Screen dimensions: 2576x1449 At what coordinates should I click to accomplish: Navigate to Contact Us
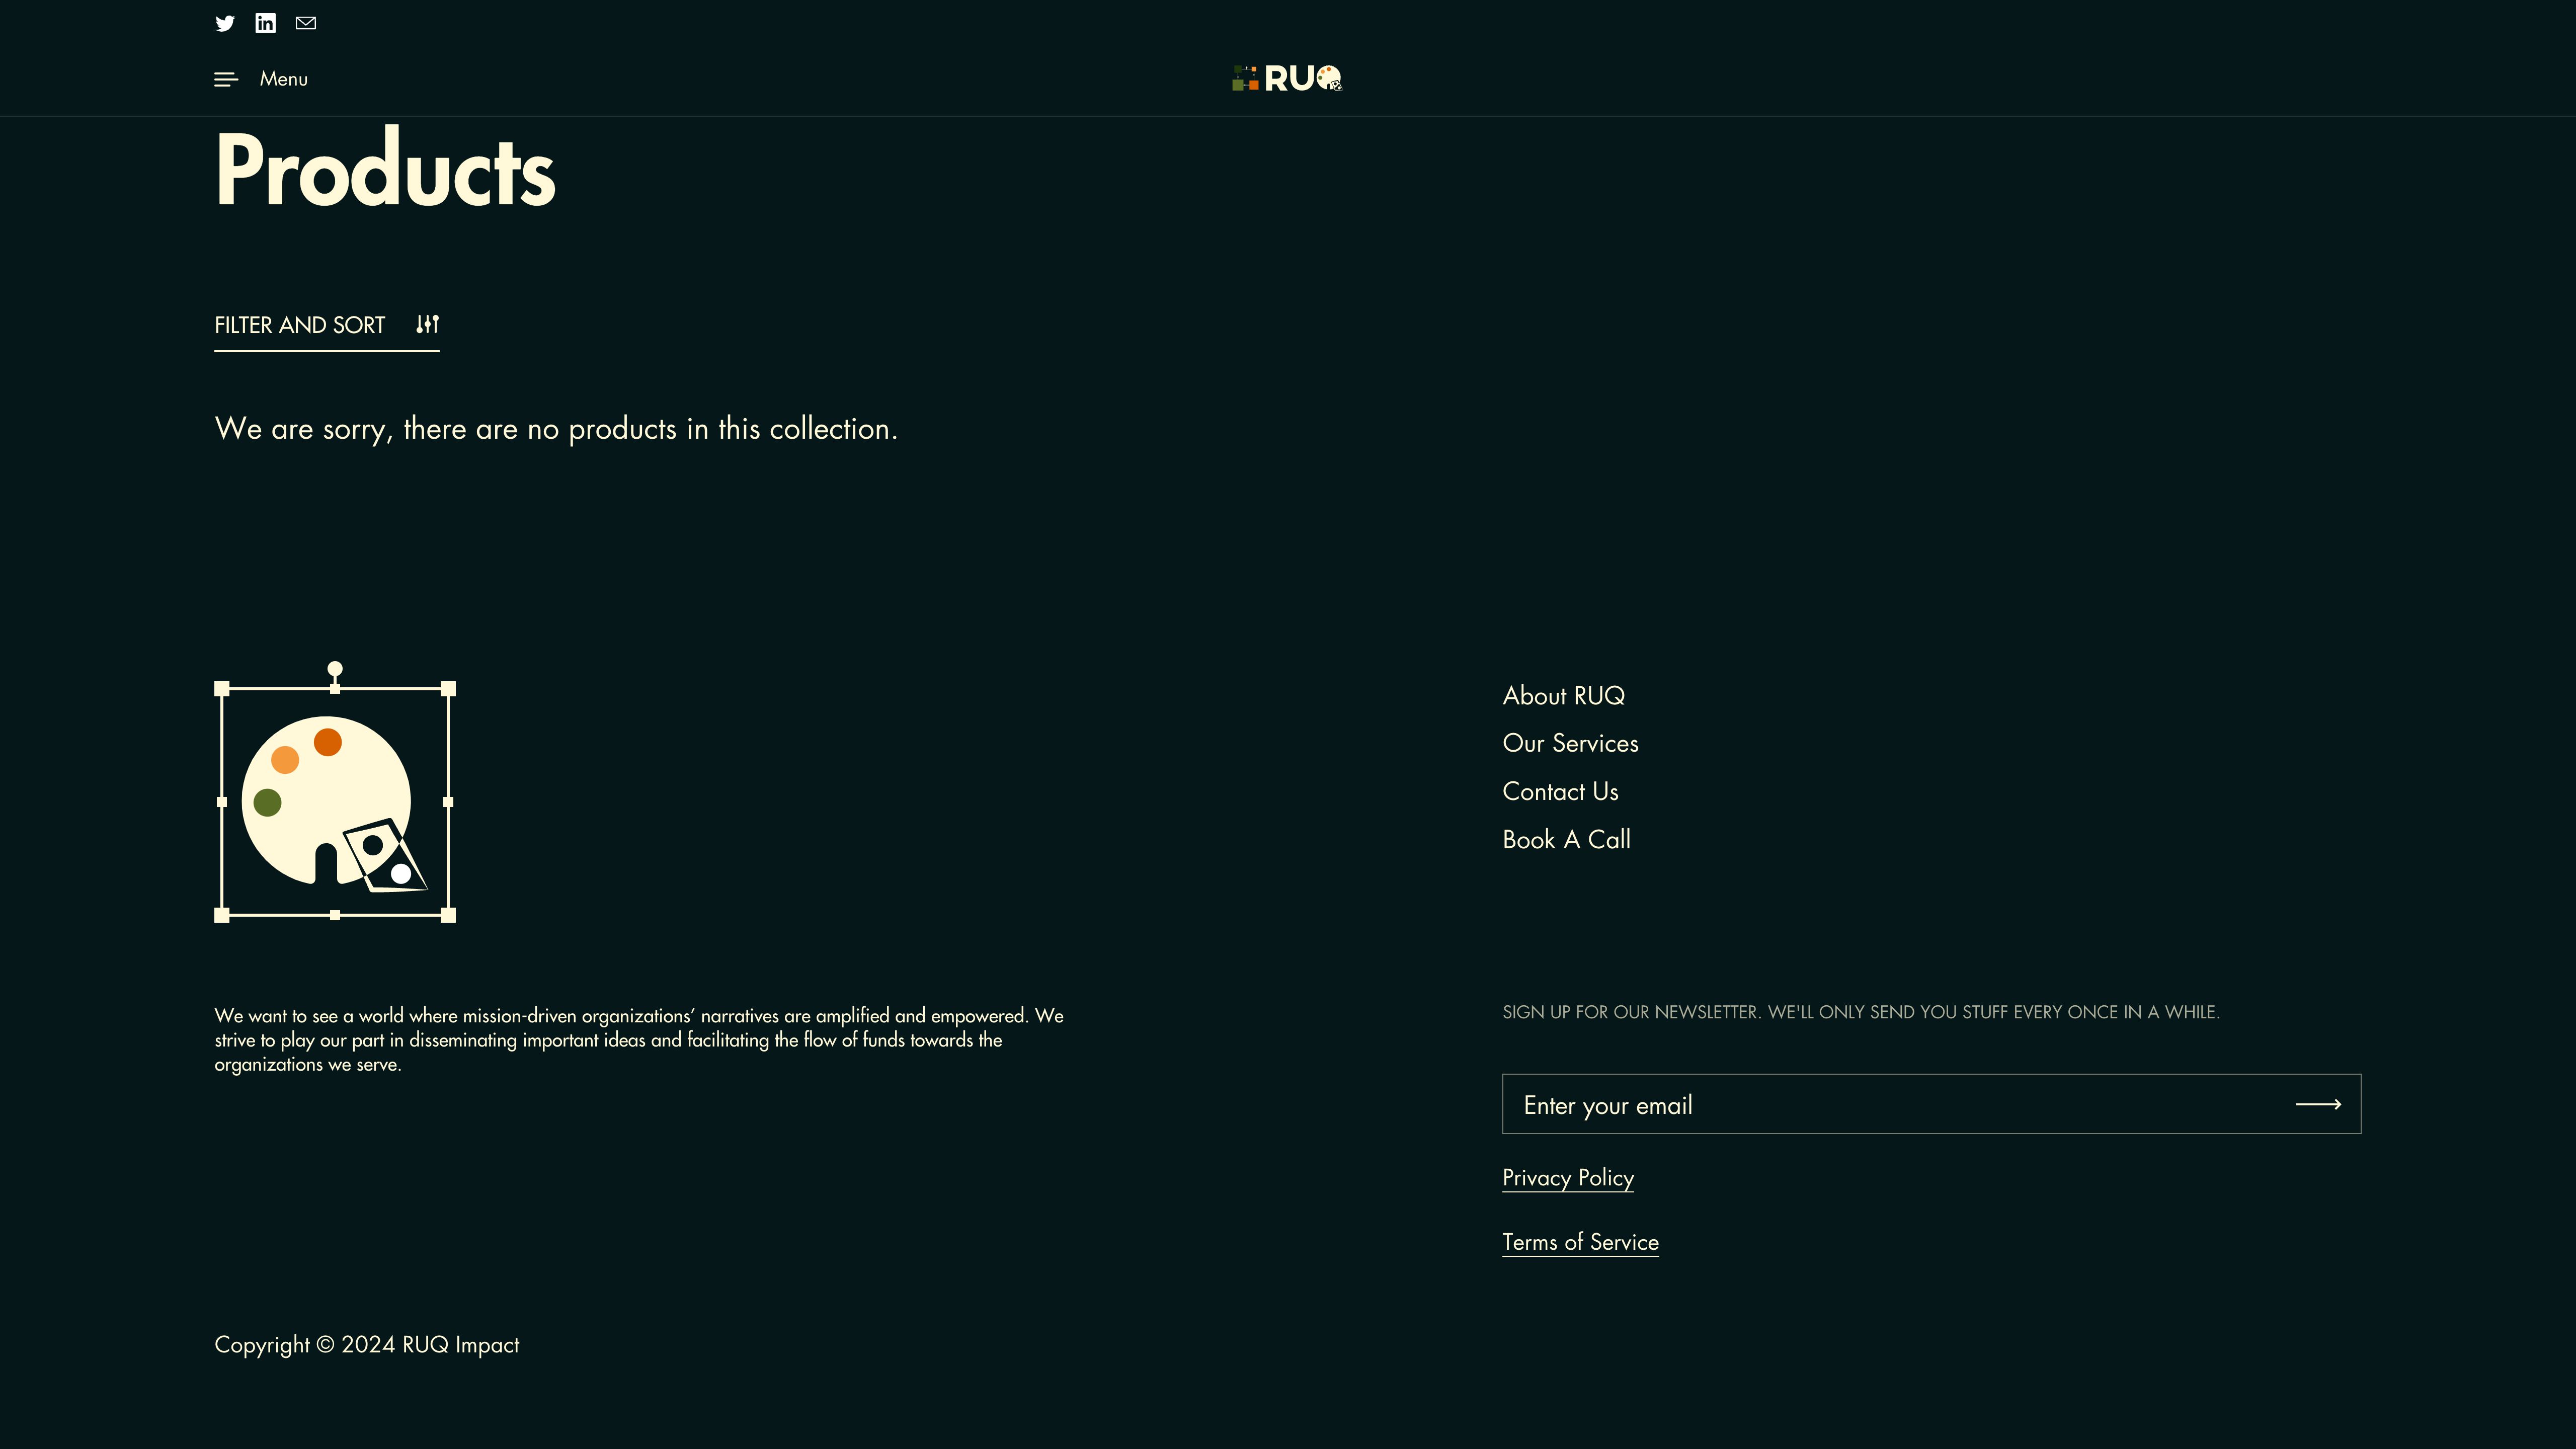pyautogui.click(x=1560, y=791)
